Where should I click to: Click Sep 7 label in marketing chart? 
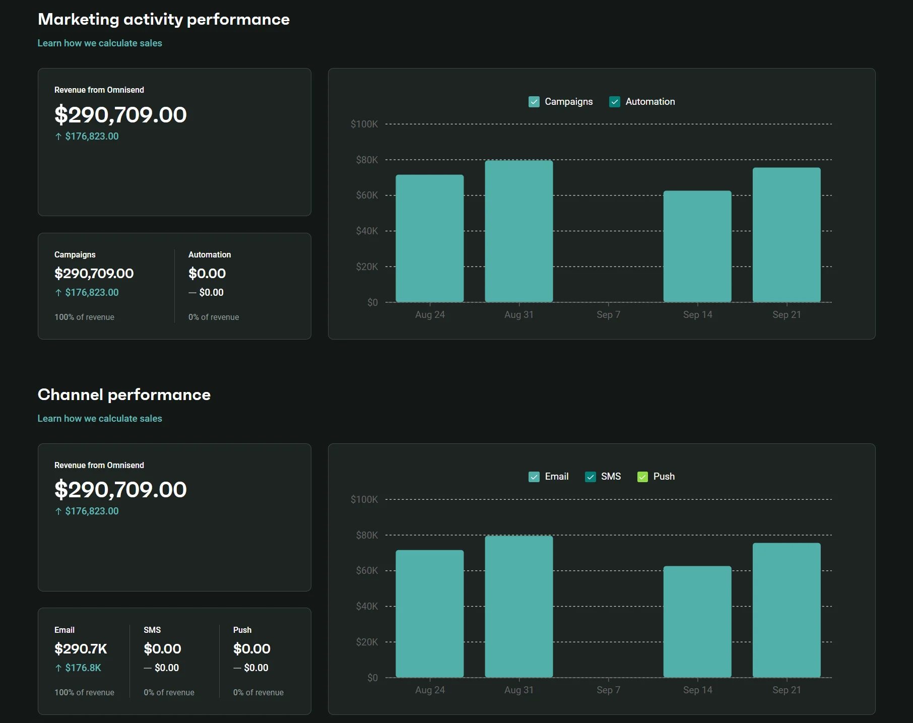tap(608, 315)
